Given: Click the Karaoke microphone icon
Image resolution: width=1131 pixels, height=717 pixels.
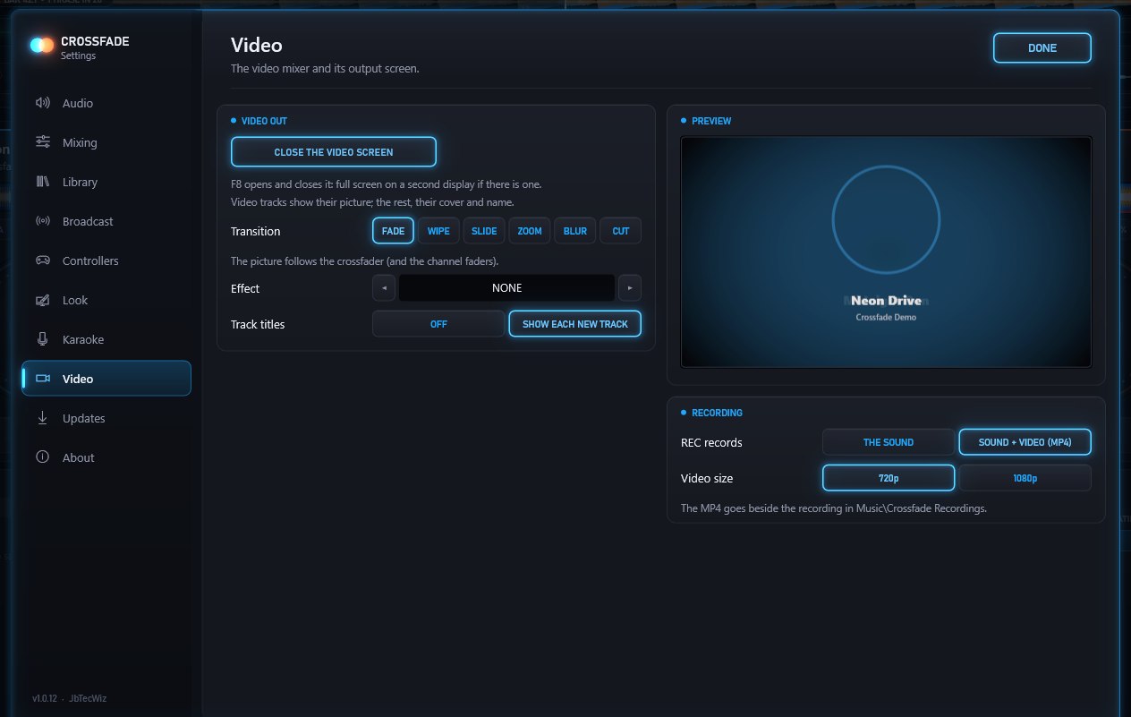Looking at the screenshot, I should pyautogui.click(x=42, y=339).
